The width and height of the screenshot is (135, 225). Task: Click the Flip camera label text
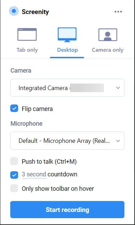point(37,109)
